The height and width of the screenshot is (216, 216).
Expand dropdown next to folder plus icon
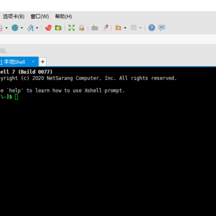click(x=125, y=28)
